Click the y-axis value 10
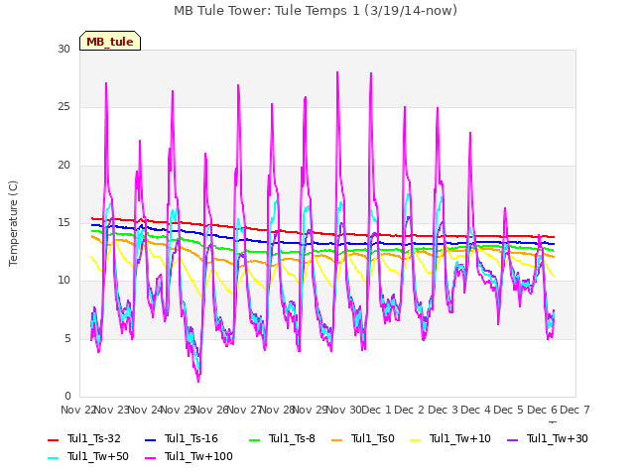Screen dimensions: 635x476 click(x=63, y=280)
